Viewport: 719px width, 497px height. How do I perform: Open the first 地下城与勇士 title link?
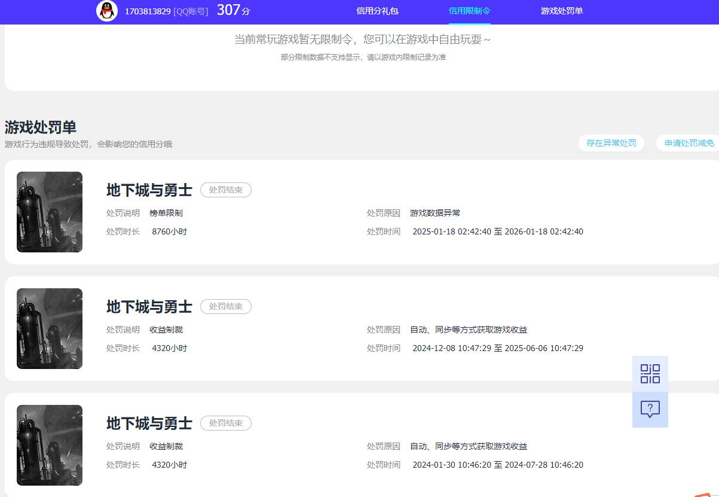148,190
